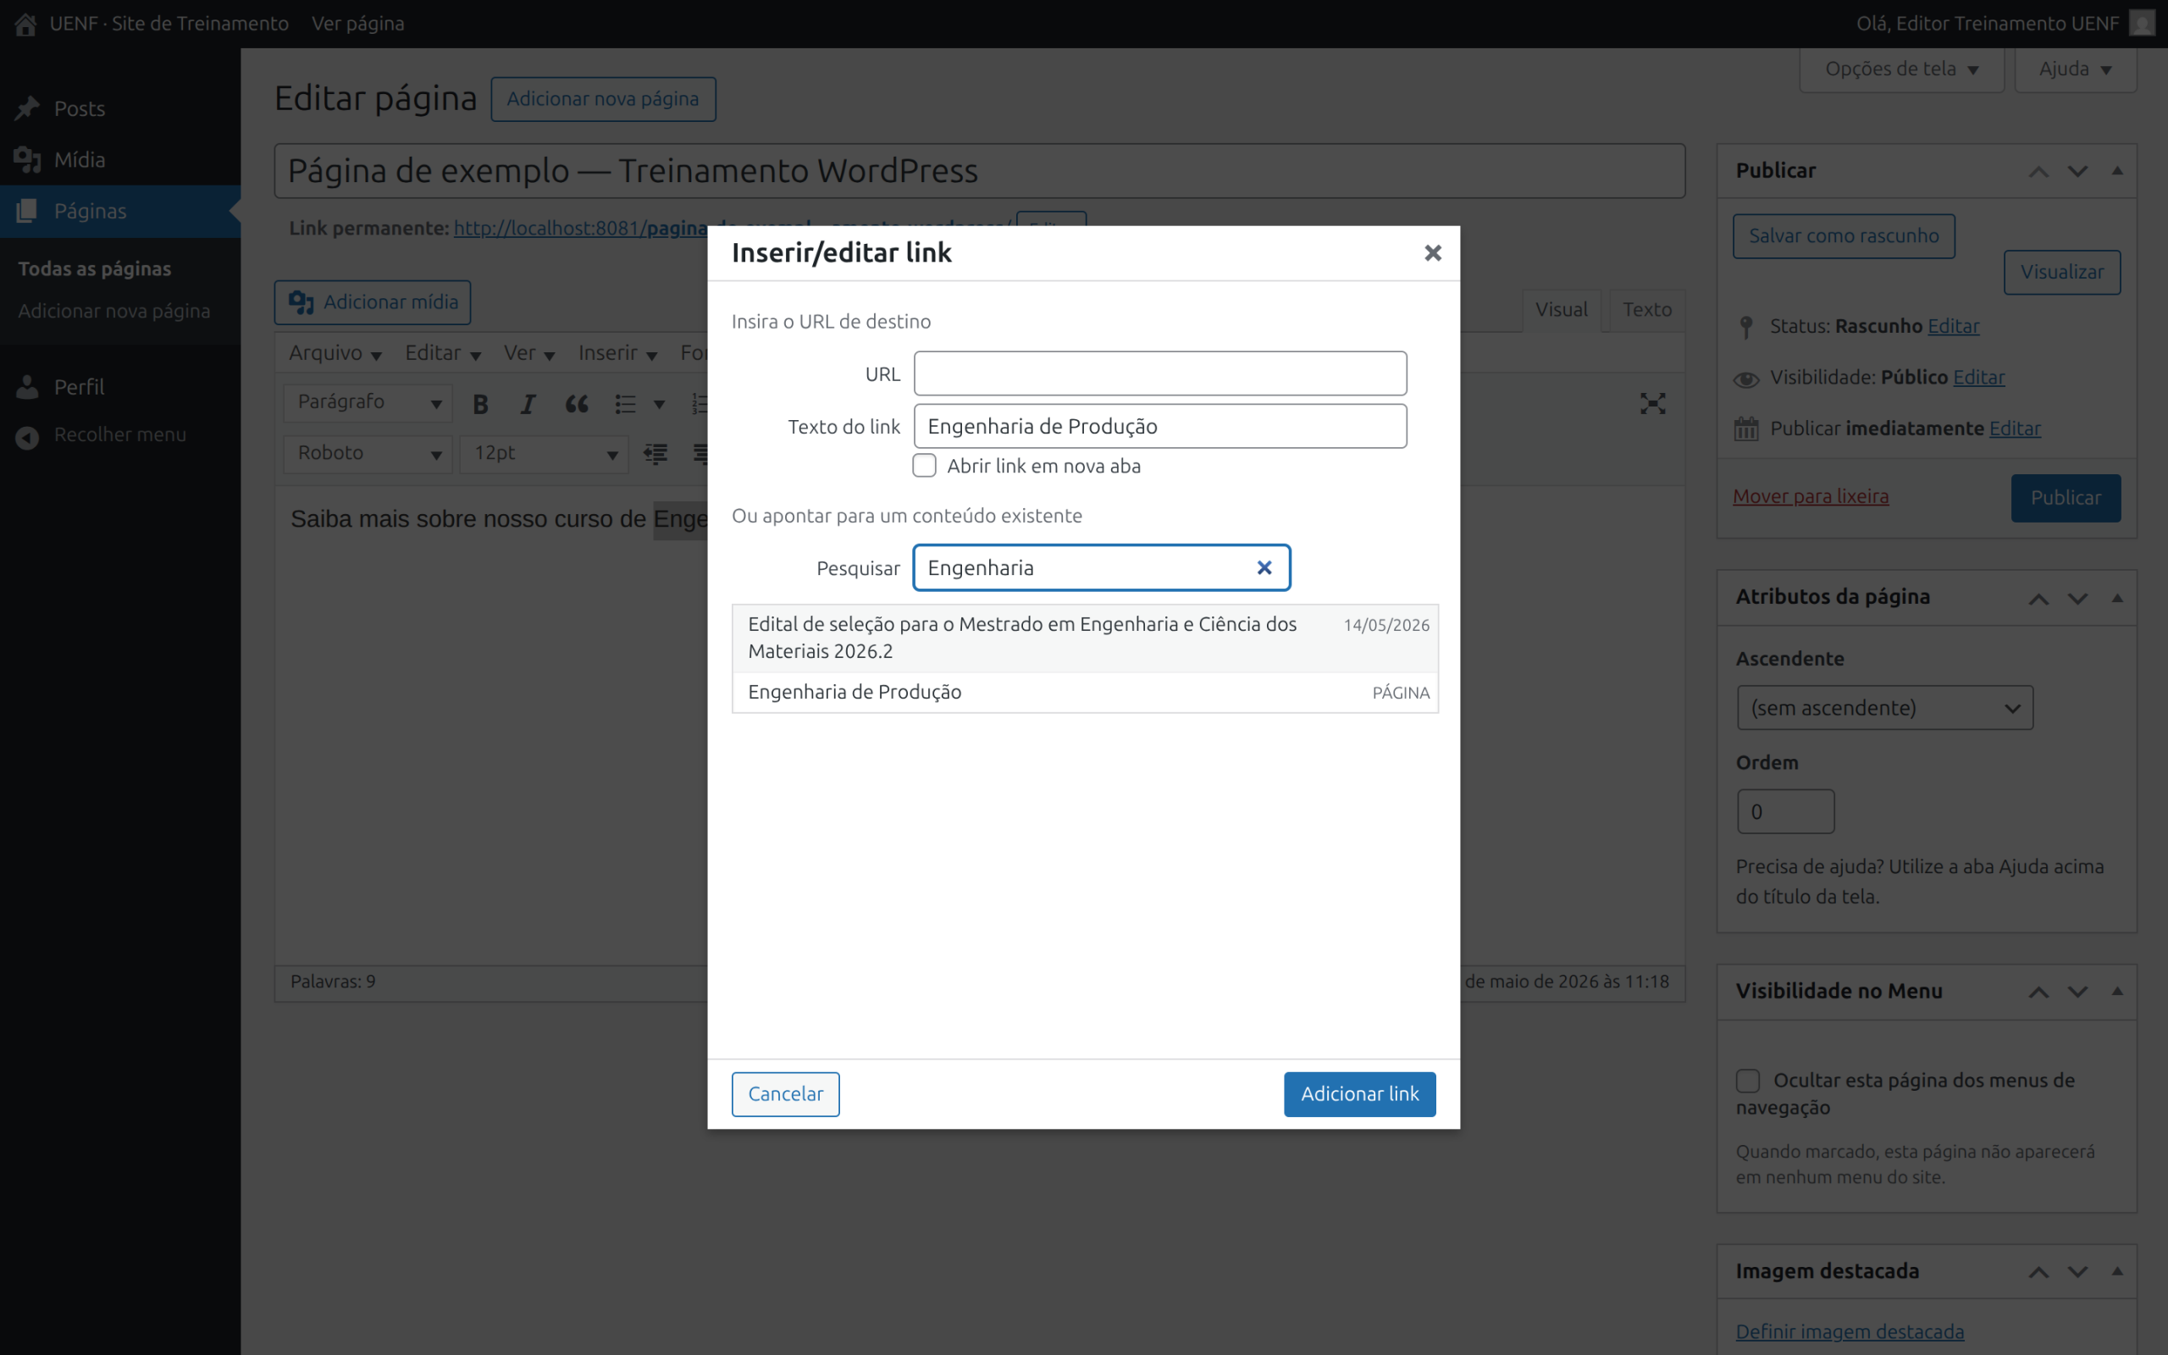Click Salvar como rascunho
The image size is (2168, 1355).
tap(1844, 235)
